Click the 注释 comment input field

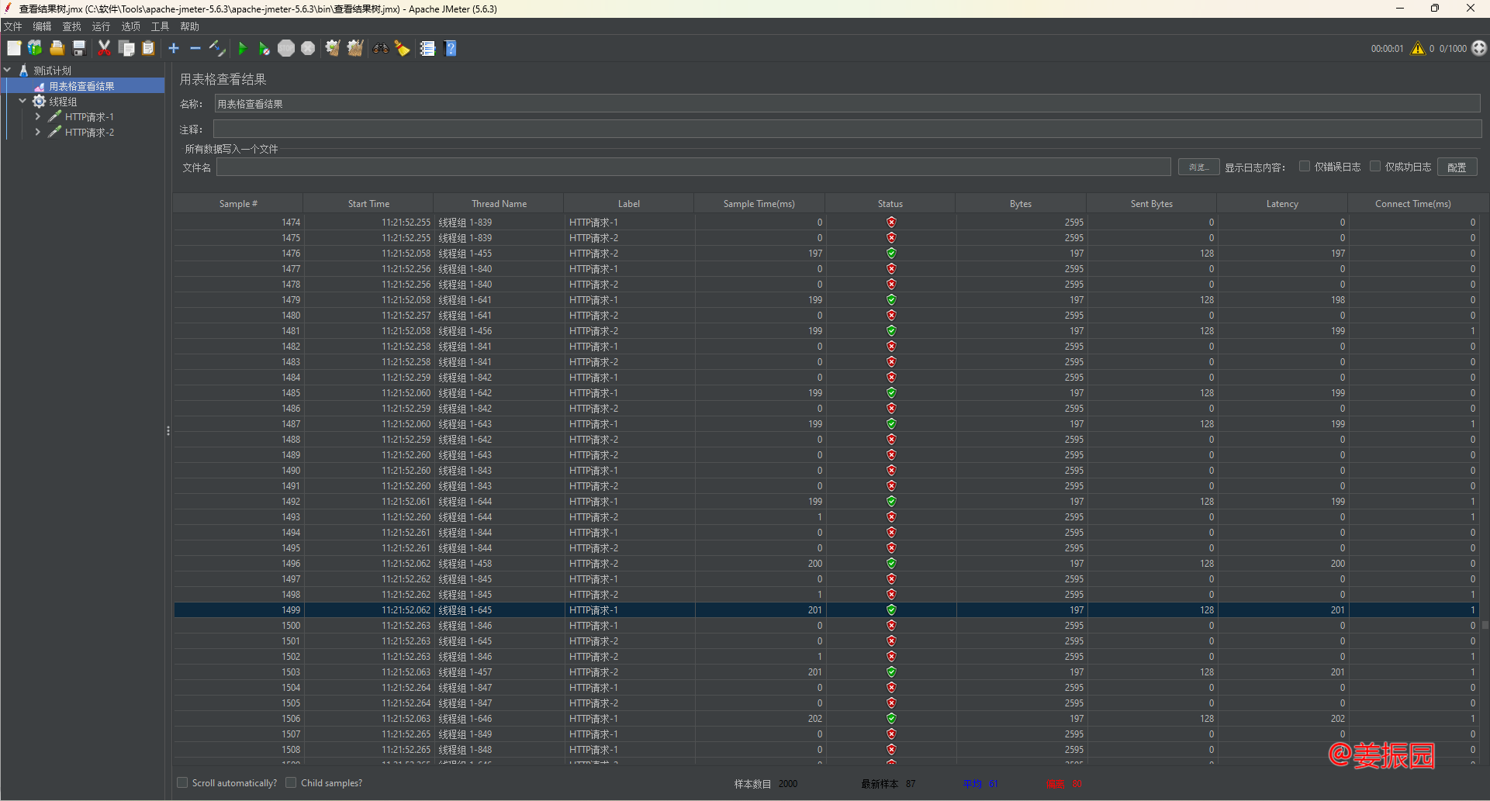[x=847, y=129]
